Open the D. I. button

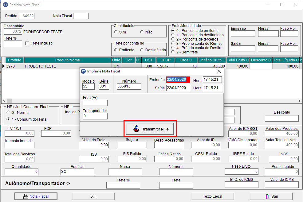[x=93, y=196]
